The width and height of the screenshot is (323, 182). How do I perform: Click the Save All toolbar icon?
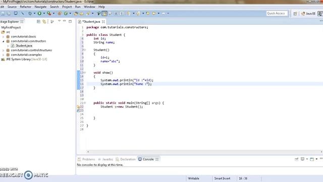point(9,14)
